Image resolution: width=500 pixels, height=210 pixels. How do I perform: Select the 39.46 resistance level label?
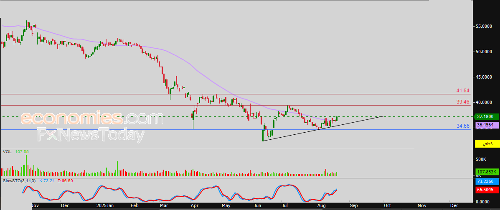click(x=463, y=102)
